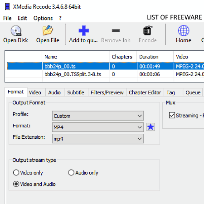Image resolution: width=204 pixels, height=204 pixels.
Task: Open the Edit menu
Action: click(22, 18)
